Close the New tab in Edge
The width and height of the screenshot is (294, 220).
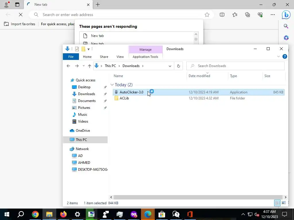point(88,5)
